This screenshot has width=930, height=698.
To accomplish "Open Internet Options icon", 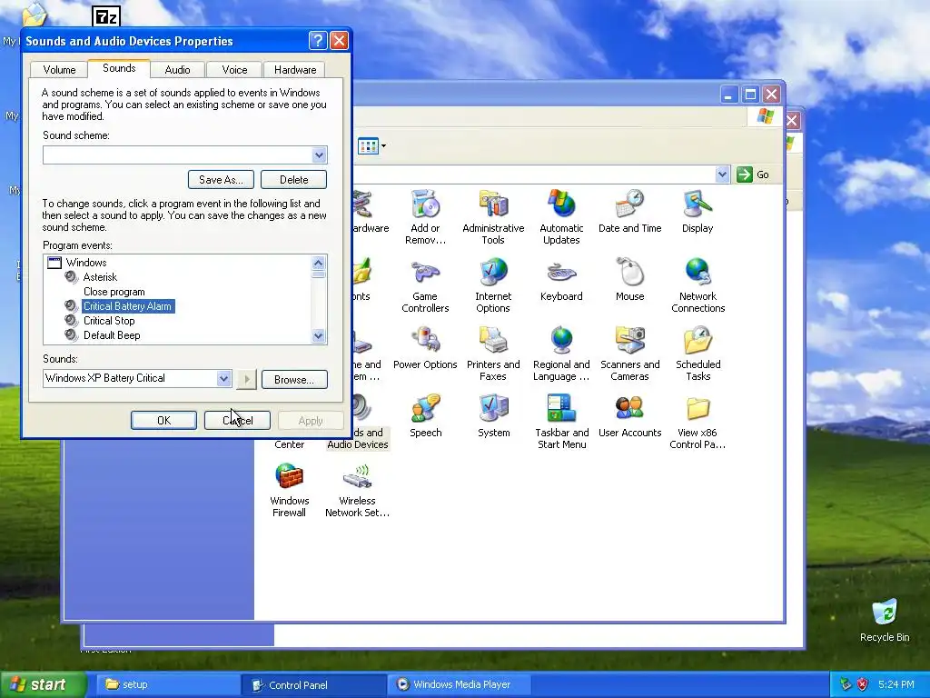I will click(x=493, y=285).
